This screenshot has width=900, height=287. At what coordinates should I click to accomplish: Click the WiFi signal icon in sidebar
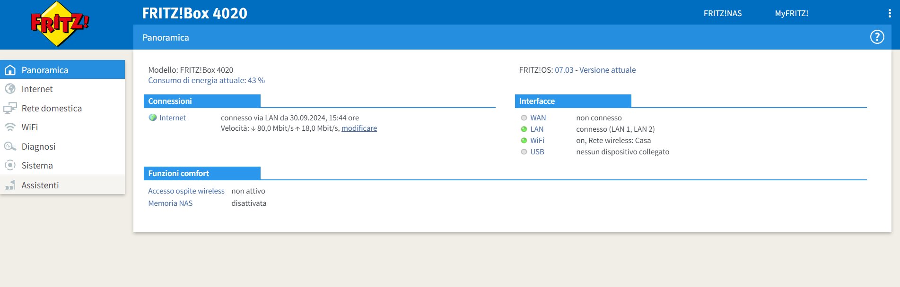[x=10, y=127]
